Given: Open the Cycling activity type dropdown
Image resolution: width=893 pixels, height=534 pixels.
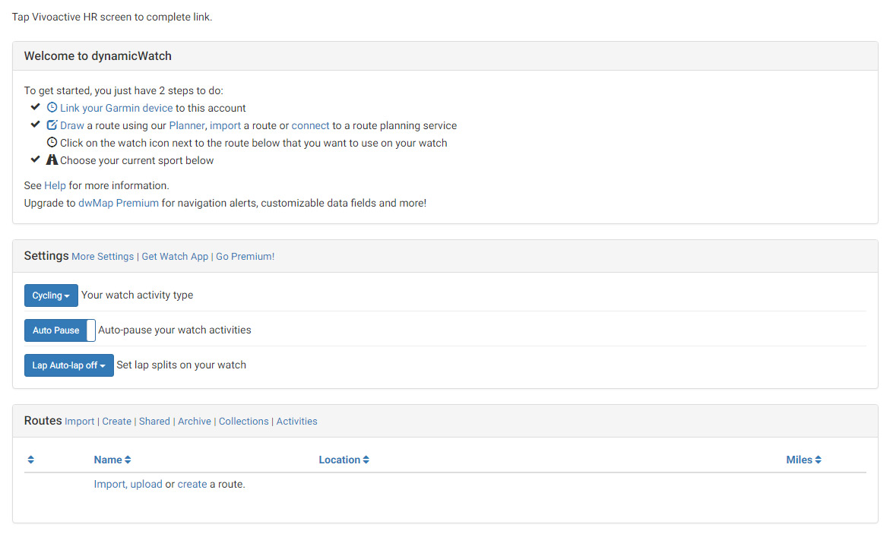Looking at the screenshot, I should tap(51, 295).
